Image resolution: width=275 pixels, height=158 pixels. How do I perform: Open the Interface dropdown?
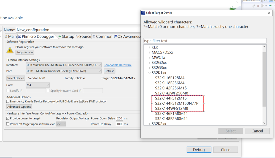[x=64, y=65]
